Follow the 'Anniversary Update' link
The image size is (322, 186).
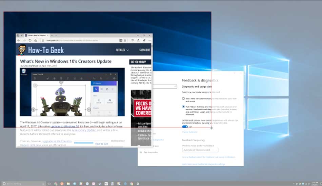pos(84,130)
